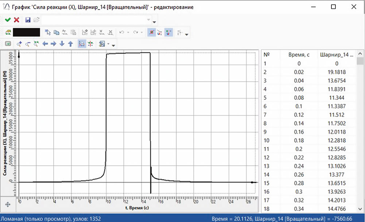The height and width of the screenshot is (222, 365).
Task: Click the 'Шарнир_14' column header
Action: coord(336,55)
